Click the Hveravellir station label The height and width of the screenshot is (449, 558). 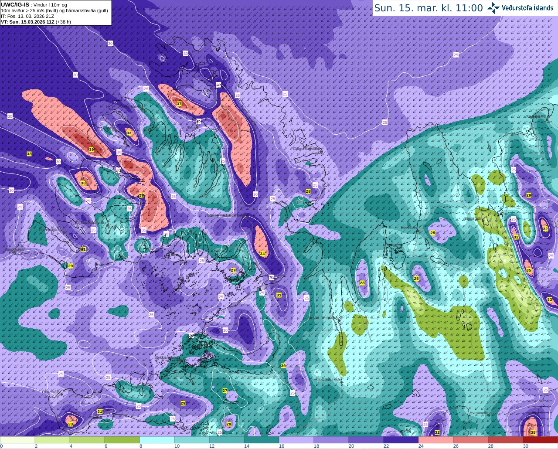pos(478,412)
